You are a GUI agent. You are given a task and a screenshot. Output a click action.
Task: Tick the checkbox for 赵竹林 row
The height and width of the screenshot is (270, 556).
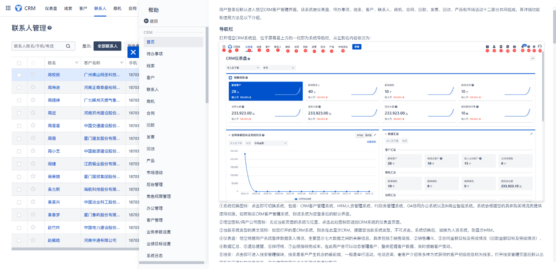[x=19, y=228]
